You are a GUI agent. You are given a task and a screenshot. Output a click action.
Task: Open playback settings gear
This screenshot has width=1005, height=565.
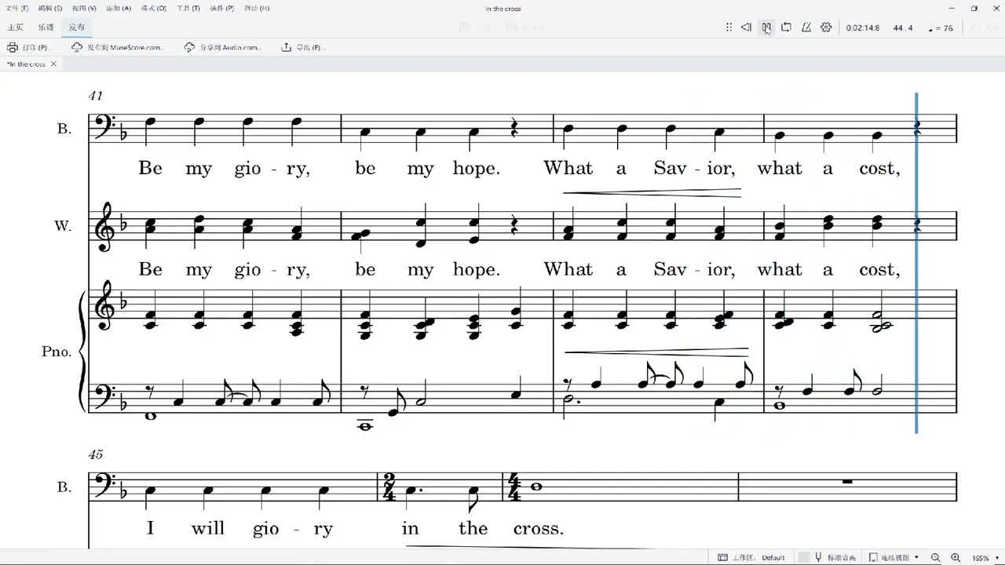826,27
